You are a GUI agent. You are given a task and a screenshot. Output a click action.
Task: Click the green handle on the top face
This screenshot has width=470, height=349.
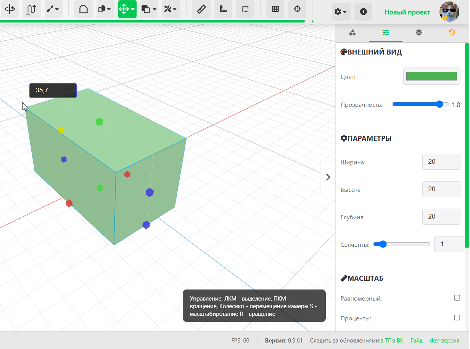pyautogui.click(x=99, y=122)
